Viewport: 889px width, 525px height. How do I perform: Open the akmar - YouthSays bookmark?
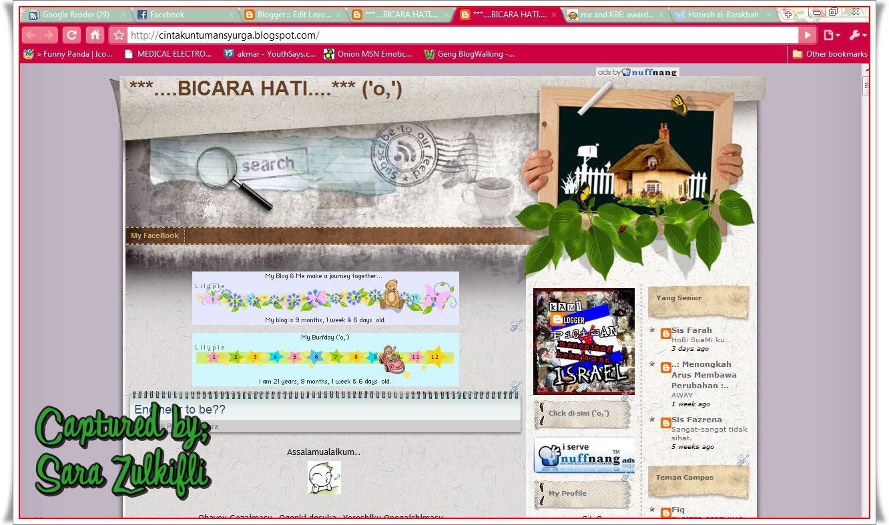270,54
